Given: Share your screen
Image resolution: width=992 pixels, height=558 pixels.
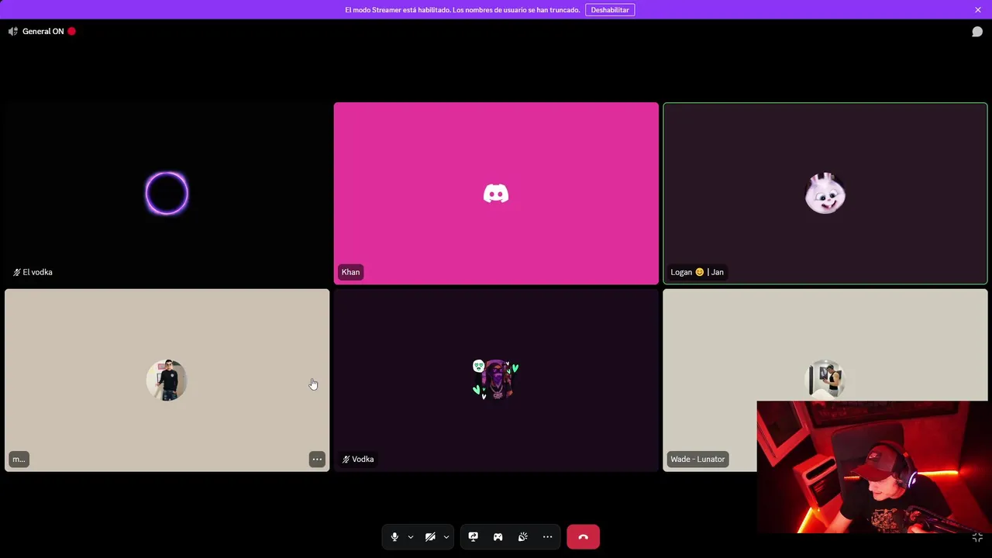Looking at the screenshot, I should (474, 537).
